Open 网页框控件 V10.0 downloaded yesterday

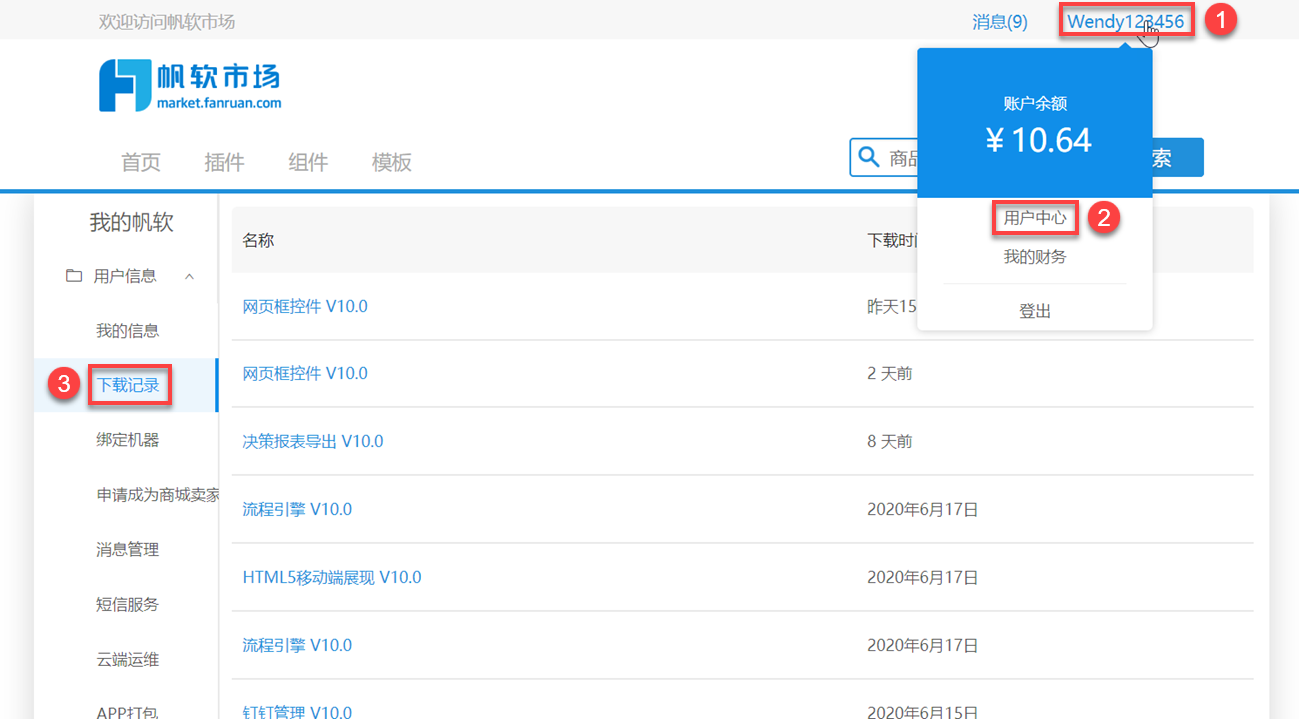pos(305,306)
